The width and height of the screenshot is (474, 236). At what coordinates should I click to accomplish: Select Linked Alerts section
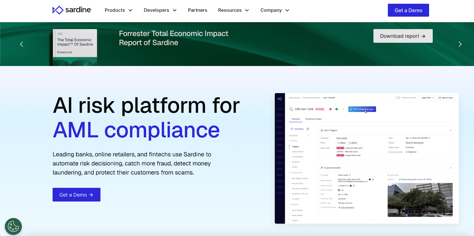tap(297, 152)
